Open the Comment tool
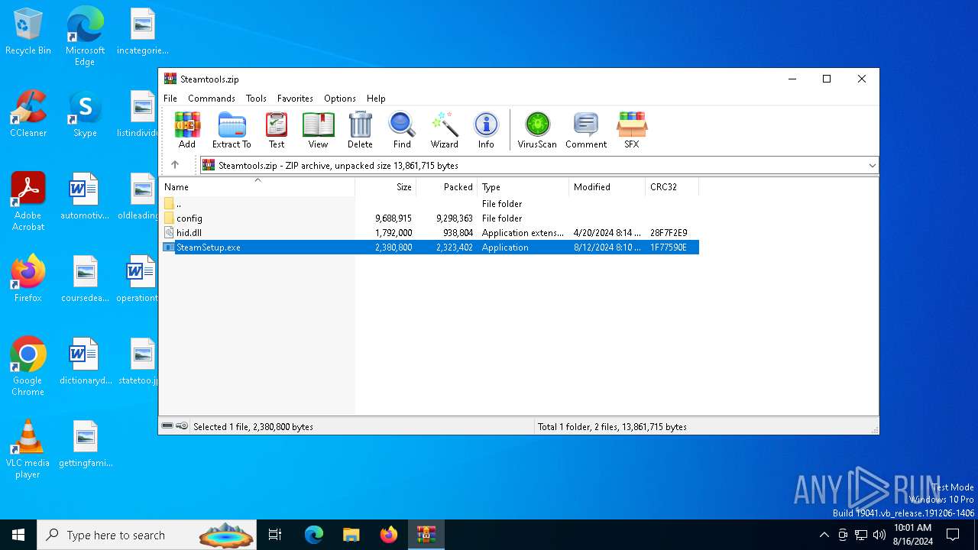 [x=586, y=130]
